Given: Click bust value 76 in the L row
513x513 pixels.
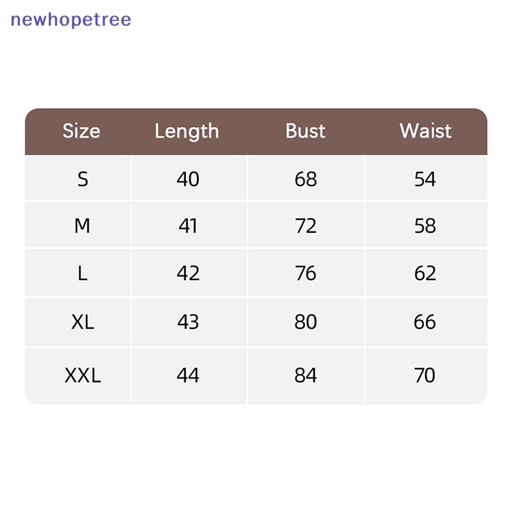Looking at the screenshot, I should [x=306, y=273].
